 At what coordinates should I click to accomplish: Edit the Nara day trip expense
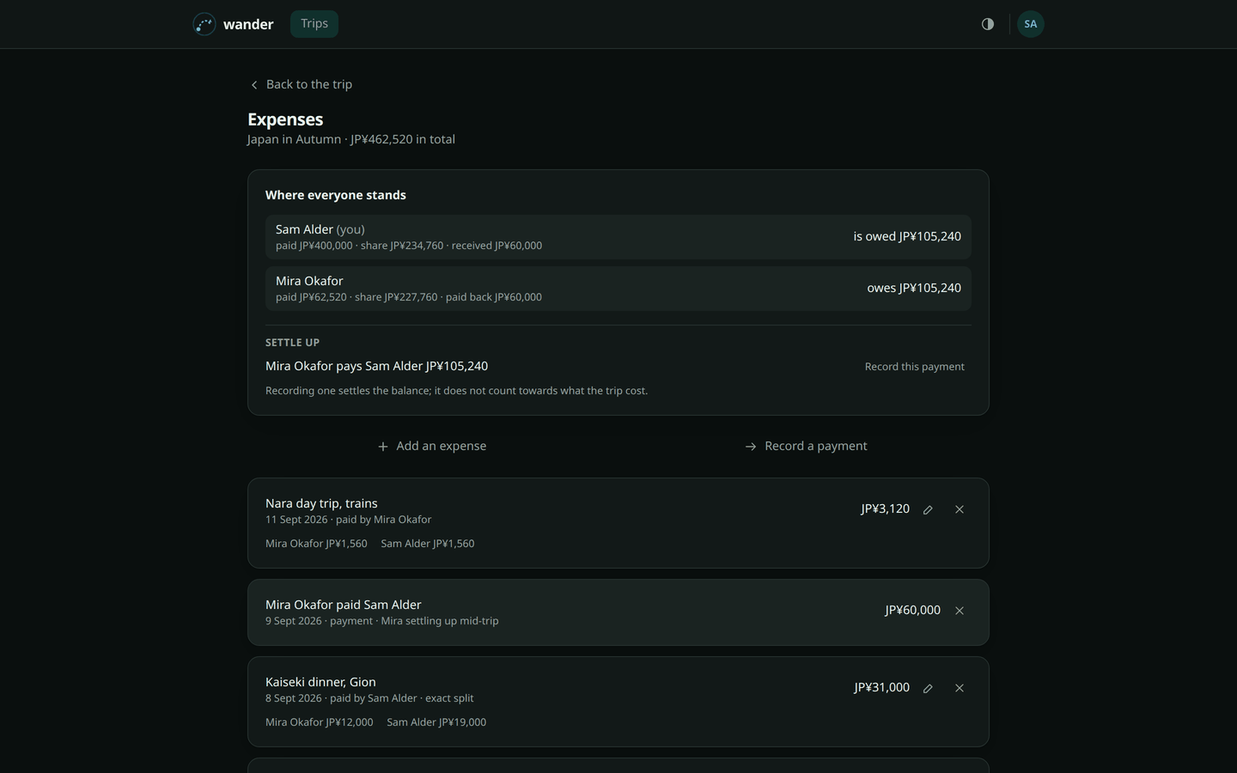click(928, 509)
